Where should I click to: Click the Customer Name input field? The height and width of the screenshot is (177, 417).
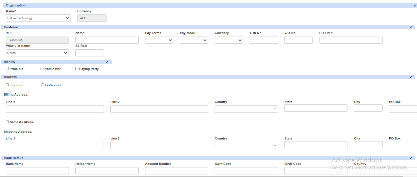tap(107, 40)
